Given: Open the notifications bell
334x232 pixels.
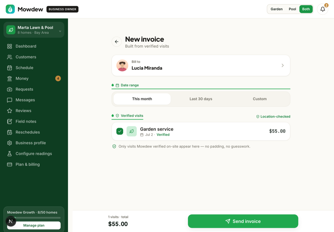Looking at the screenshot, I should point(322,9).
